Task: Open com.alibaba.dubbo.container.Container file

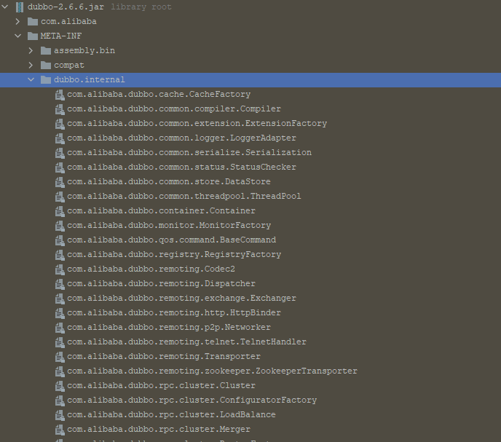Action: coord(161,211)
